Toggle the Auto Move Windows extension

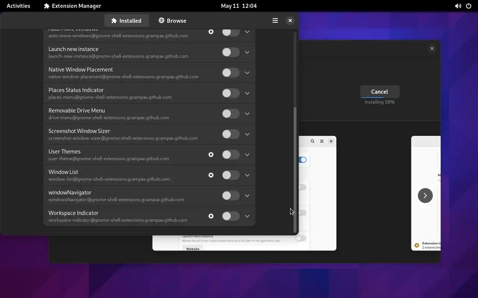230,32
